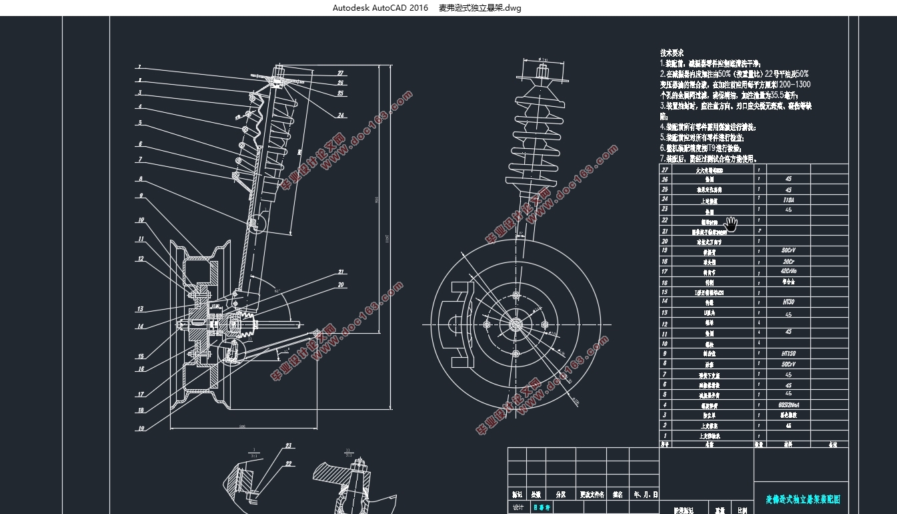Select the 45 material cell in row 11

point(788,332)
